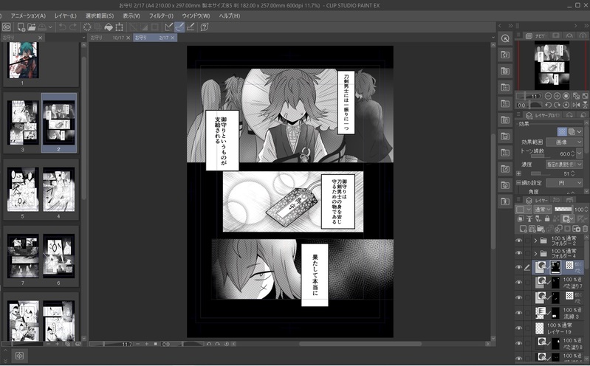The image size is (590, 366).
Task: Open the blending mode dropdown showing 通常
Action: coord(543,209)
